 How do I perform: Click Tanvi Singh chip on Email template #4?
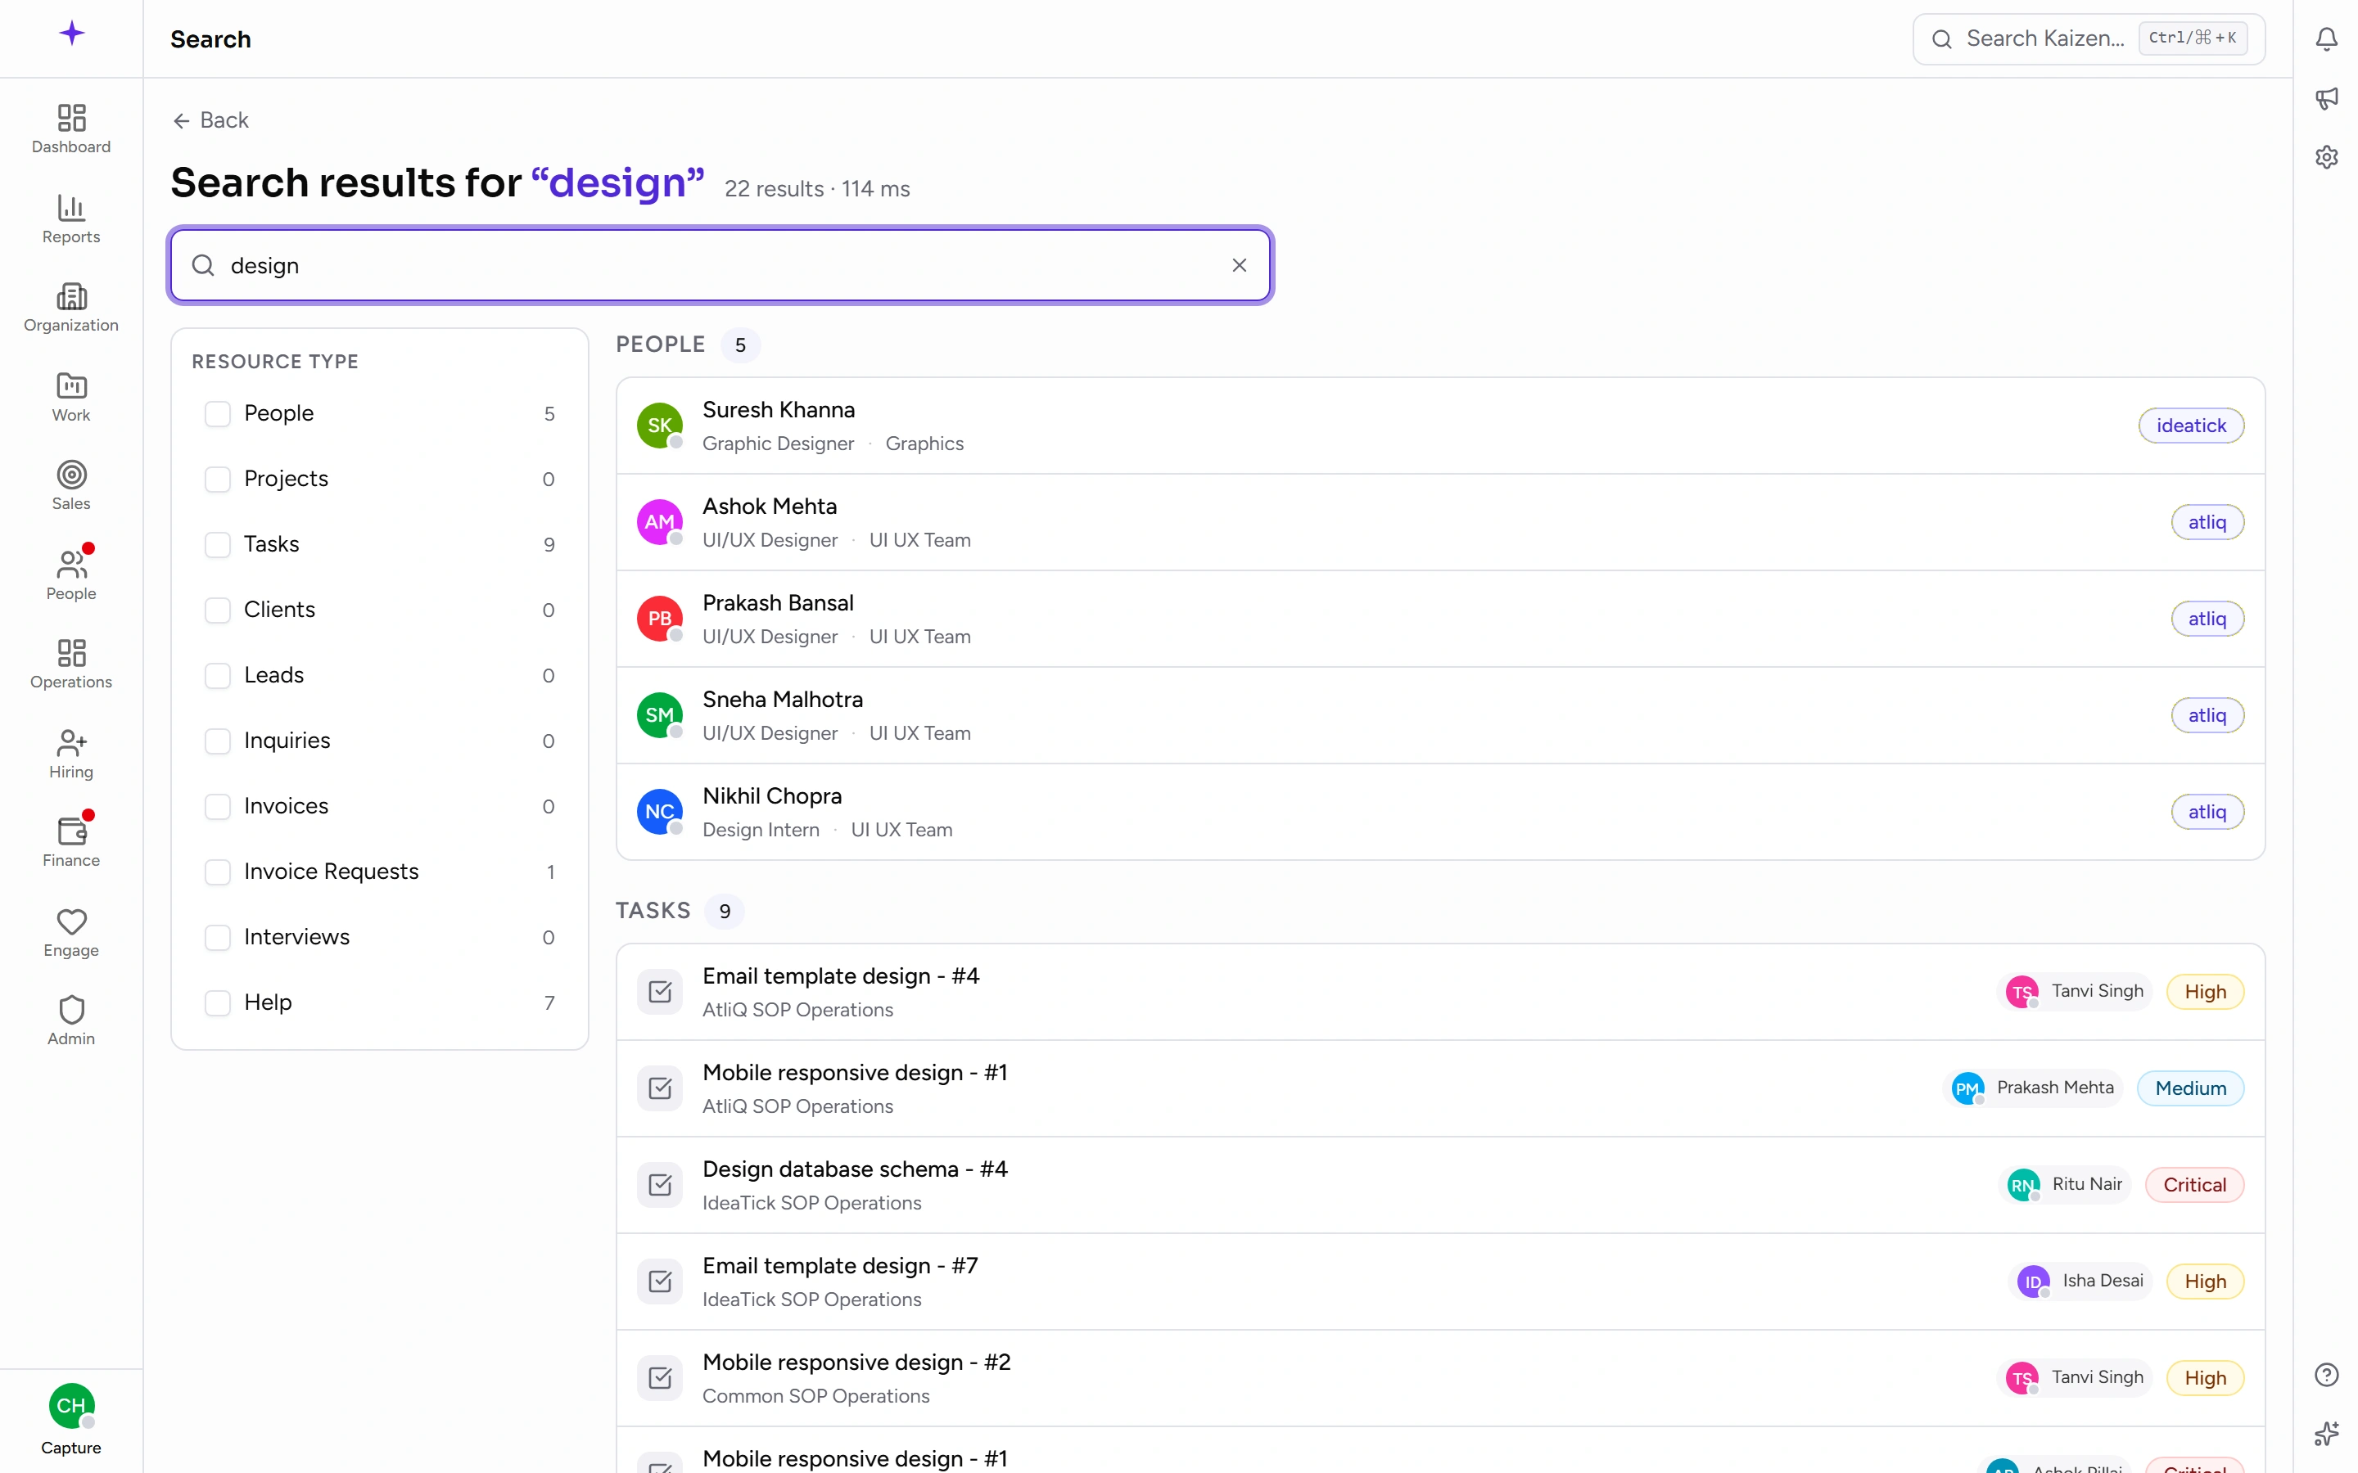(2076, 992)
